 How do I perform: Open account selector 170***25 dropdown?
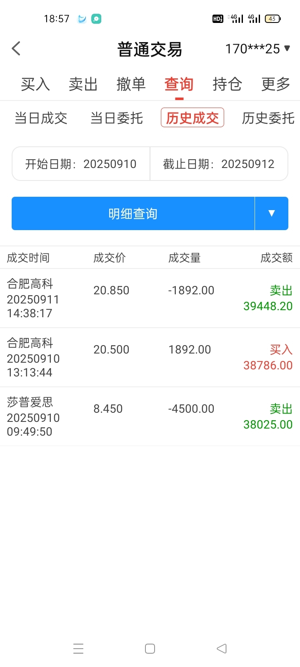[257, 49]
